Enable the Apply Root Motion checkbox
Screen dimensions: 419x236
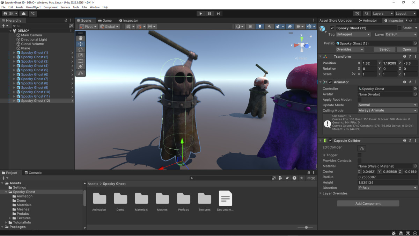[x=359, y=100]
